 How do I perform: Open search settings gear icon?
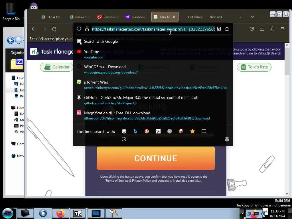click(227, 139)
